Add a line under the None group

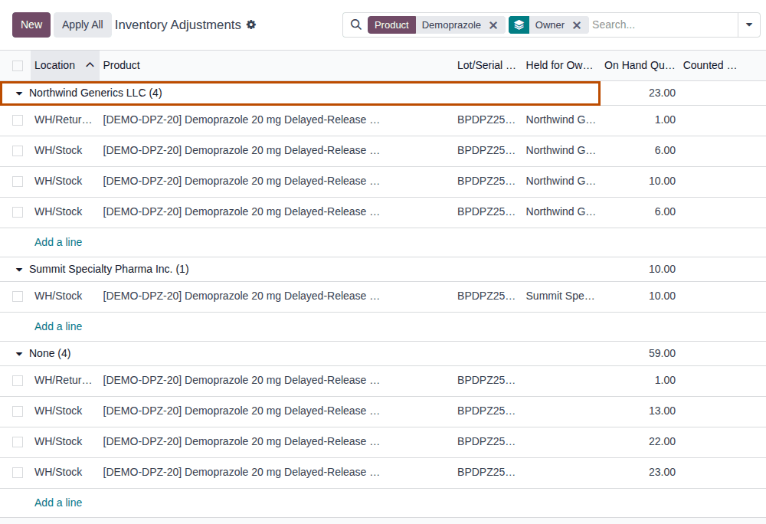click(x=58, y=503)
